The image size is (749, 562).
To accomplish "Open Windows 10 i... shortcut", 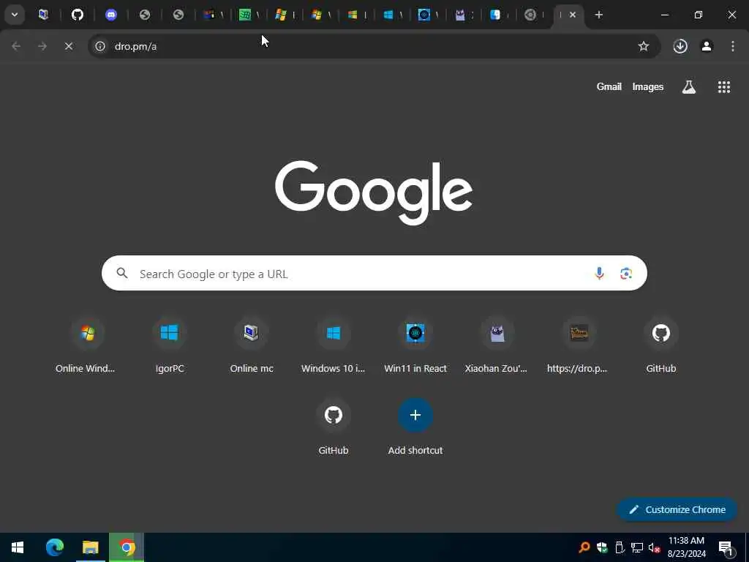I will [334, 345].
